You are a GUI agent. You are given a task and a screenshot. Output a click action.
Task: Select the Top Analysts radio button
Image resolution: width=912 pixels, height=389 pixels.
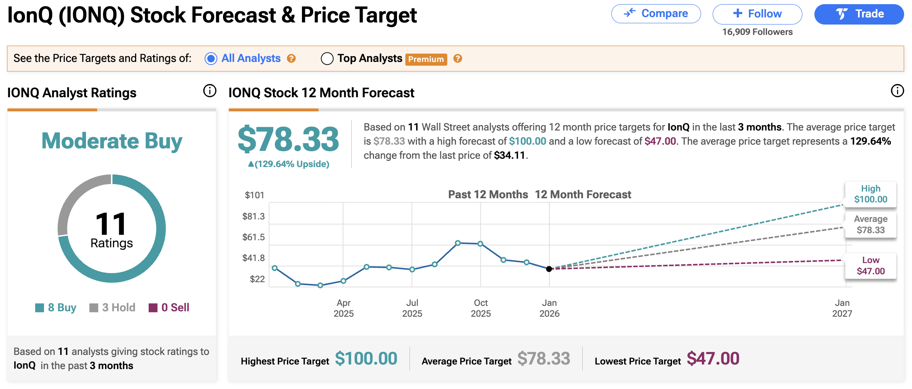click(x=327, y=59)
